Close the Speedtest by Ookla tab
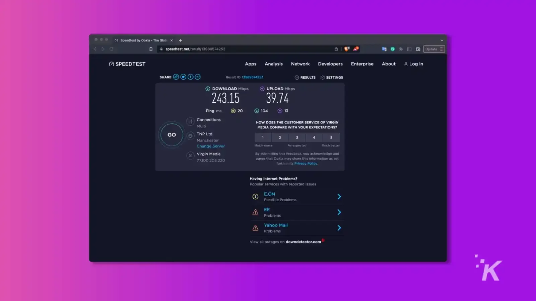 [172, 40]
